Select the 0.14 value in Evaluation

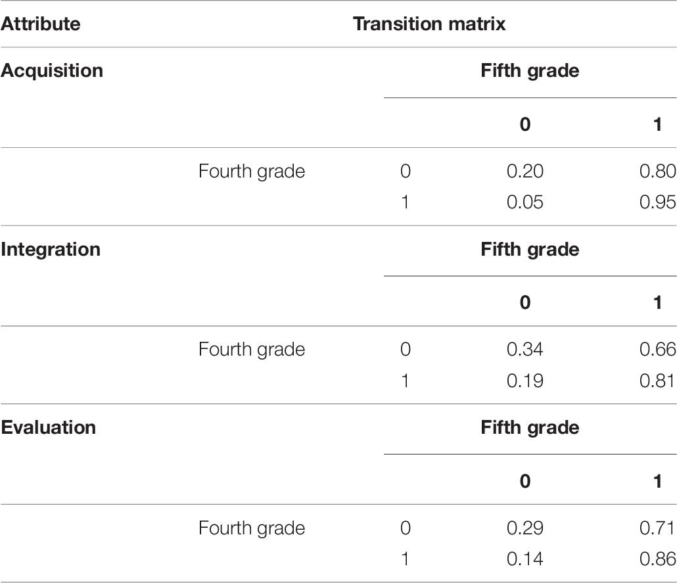click(525, 559)
